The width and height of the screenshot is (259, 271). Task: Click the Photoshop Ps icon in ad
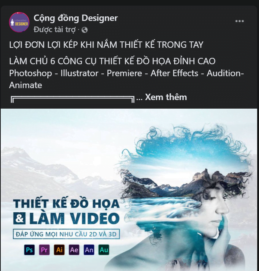(x=29, y=250)
